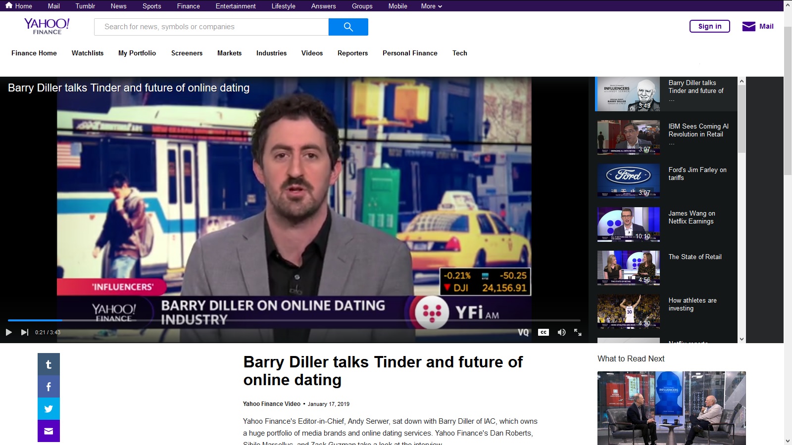Click the article headline below the video
Screen dimensions: 792x445
(383, 371)
